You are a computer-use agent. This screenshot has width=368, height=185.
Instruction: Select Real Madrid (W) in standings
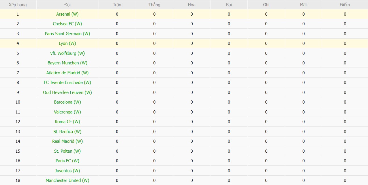pyautogui.click(x=67, y=141)
